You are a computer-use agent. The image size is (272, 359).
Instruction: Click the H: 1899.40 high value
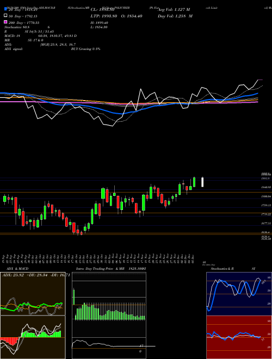[100, 23]
